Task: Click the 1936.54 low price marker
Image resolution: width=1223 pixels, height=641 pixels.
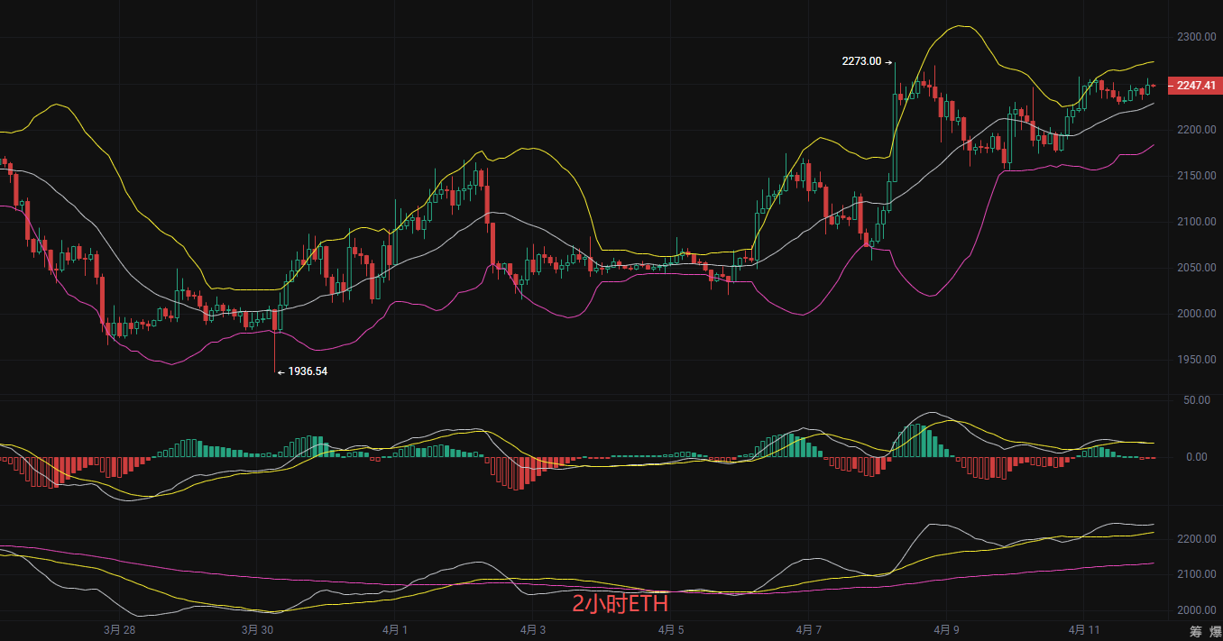Action: 307,371
